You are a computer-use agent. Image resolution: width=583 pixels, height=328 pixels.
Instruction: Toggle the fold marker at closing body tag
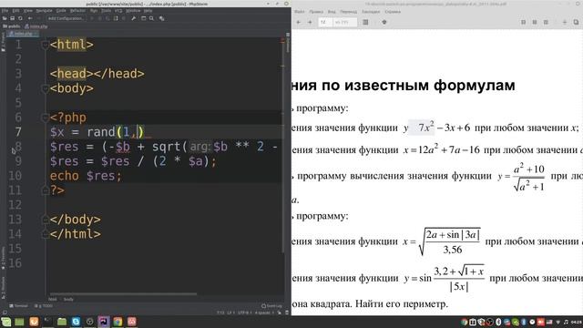[45, 220]
